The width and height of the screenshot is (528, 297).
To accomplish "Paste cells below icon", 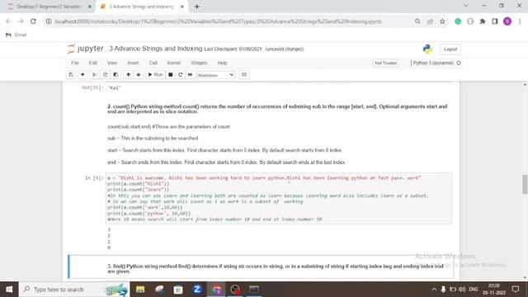I will coord(115,75).
